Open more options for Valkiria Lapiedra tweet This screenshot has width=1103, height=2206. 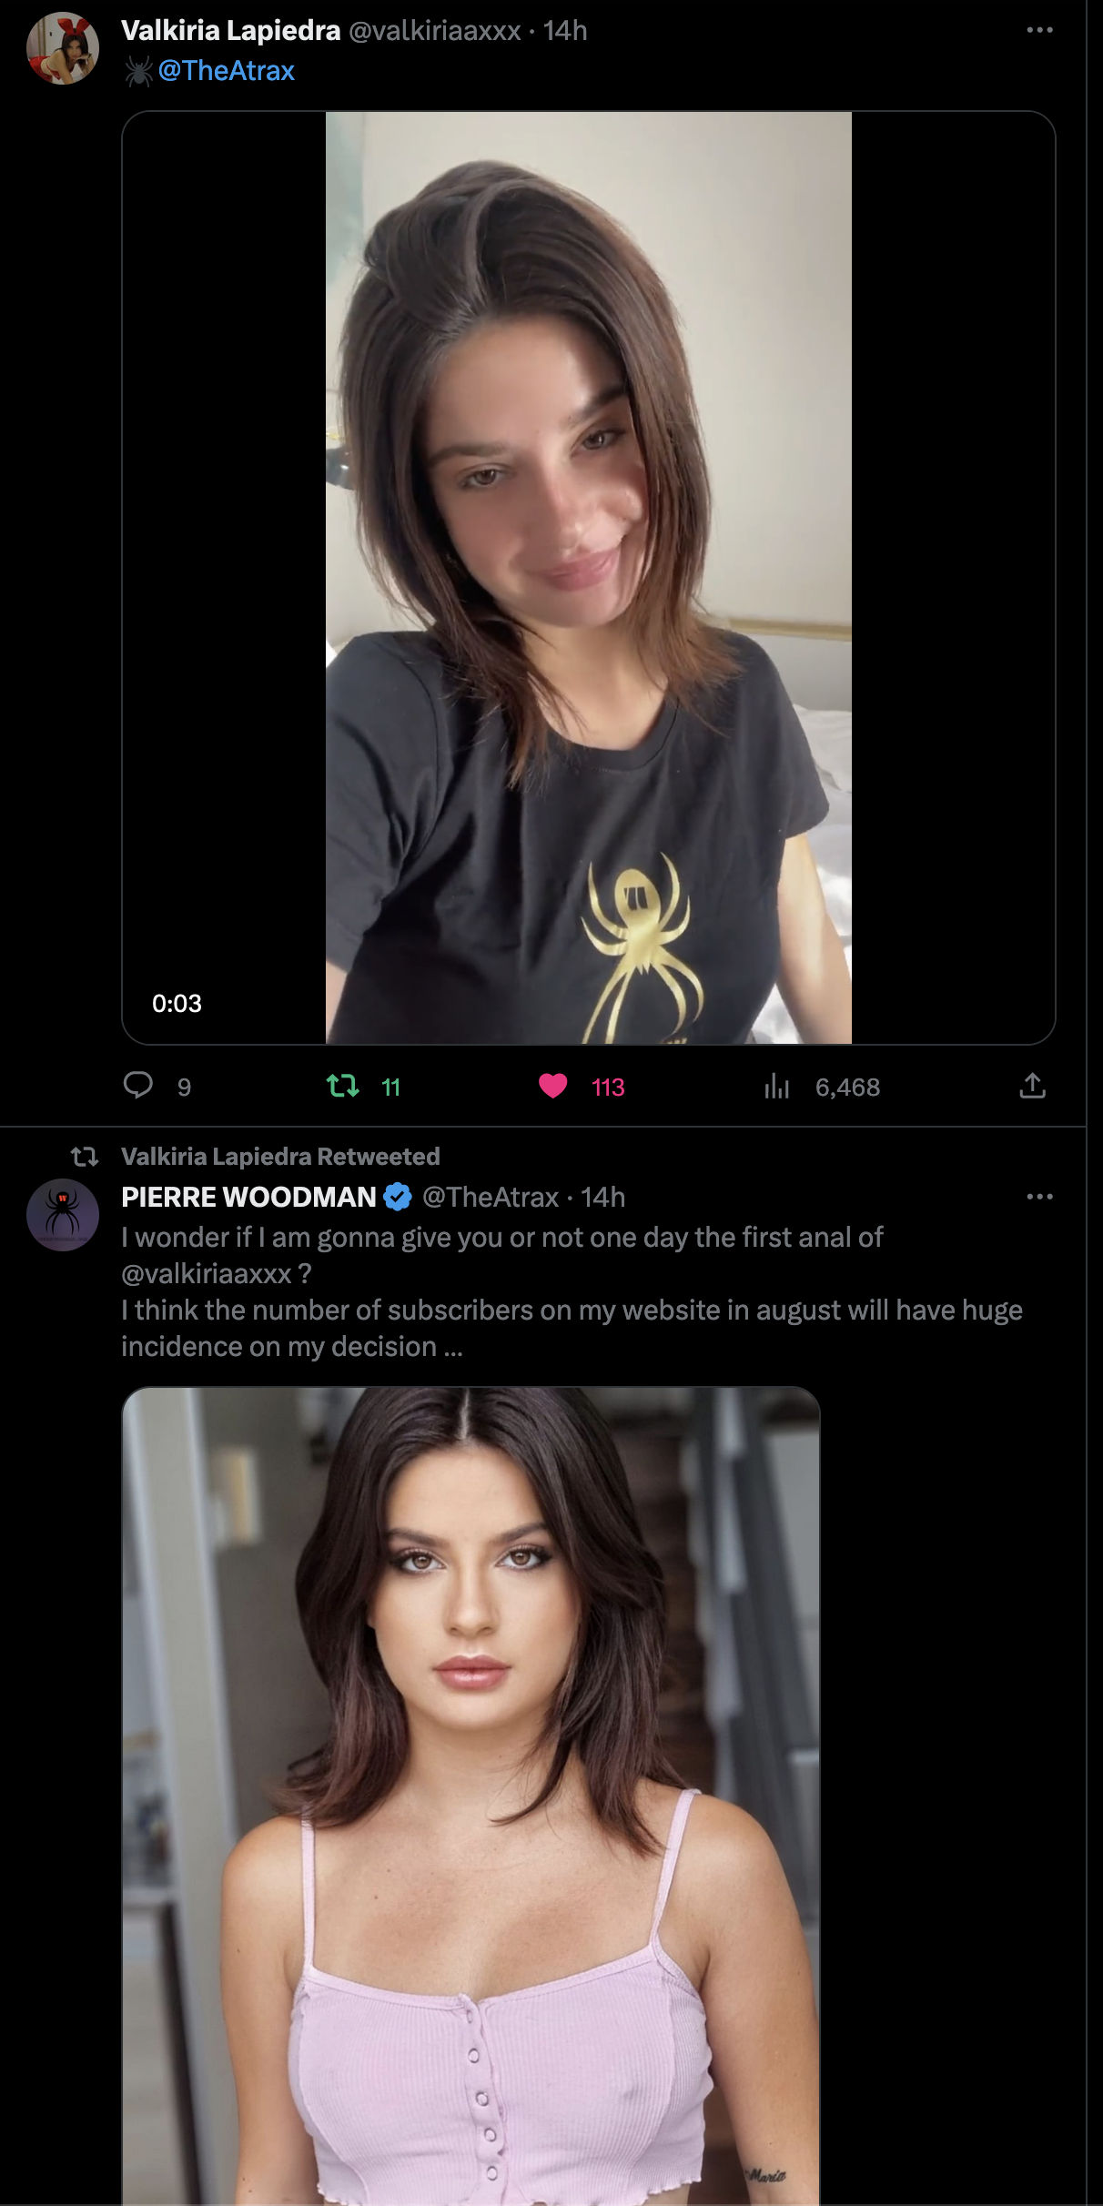coord(1039,31)
